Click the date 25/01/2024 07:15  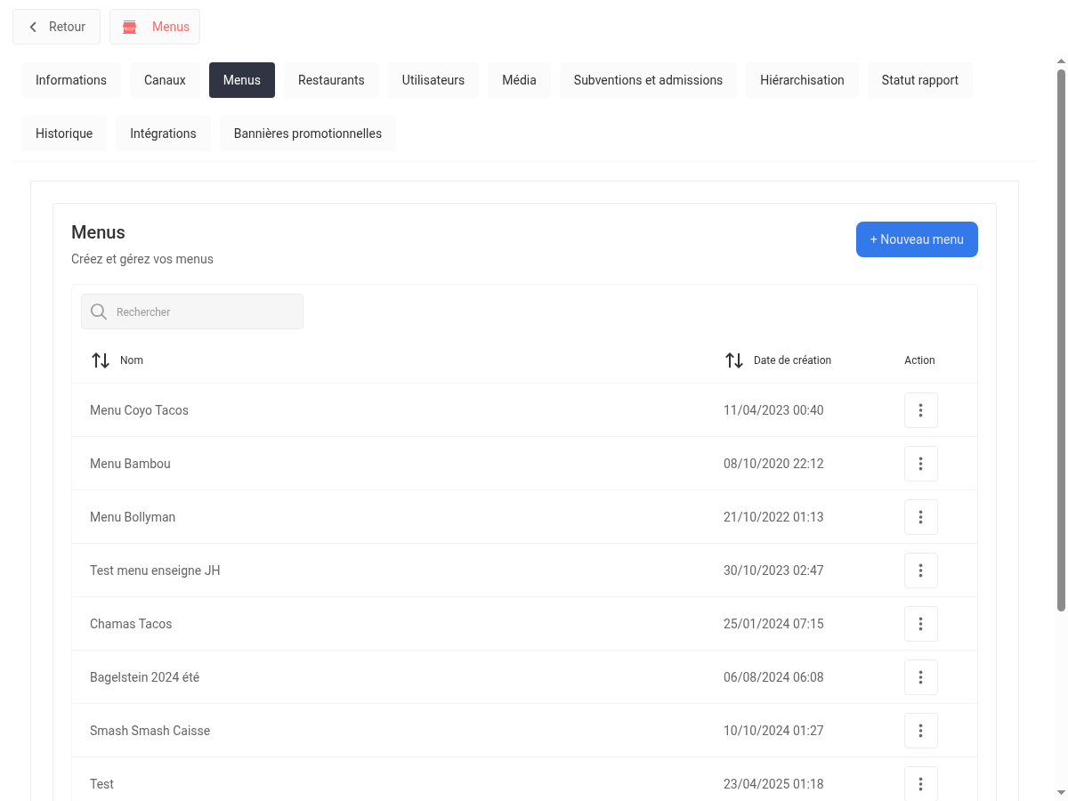773,624
